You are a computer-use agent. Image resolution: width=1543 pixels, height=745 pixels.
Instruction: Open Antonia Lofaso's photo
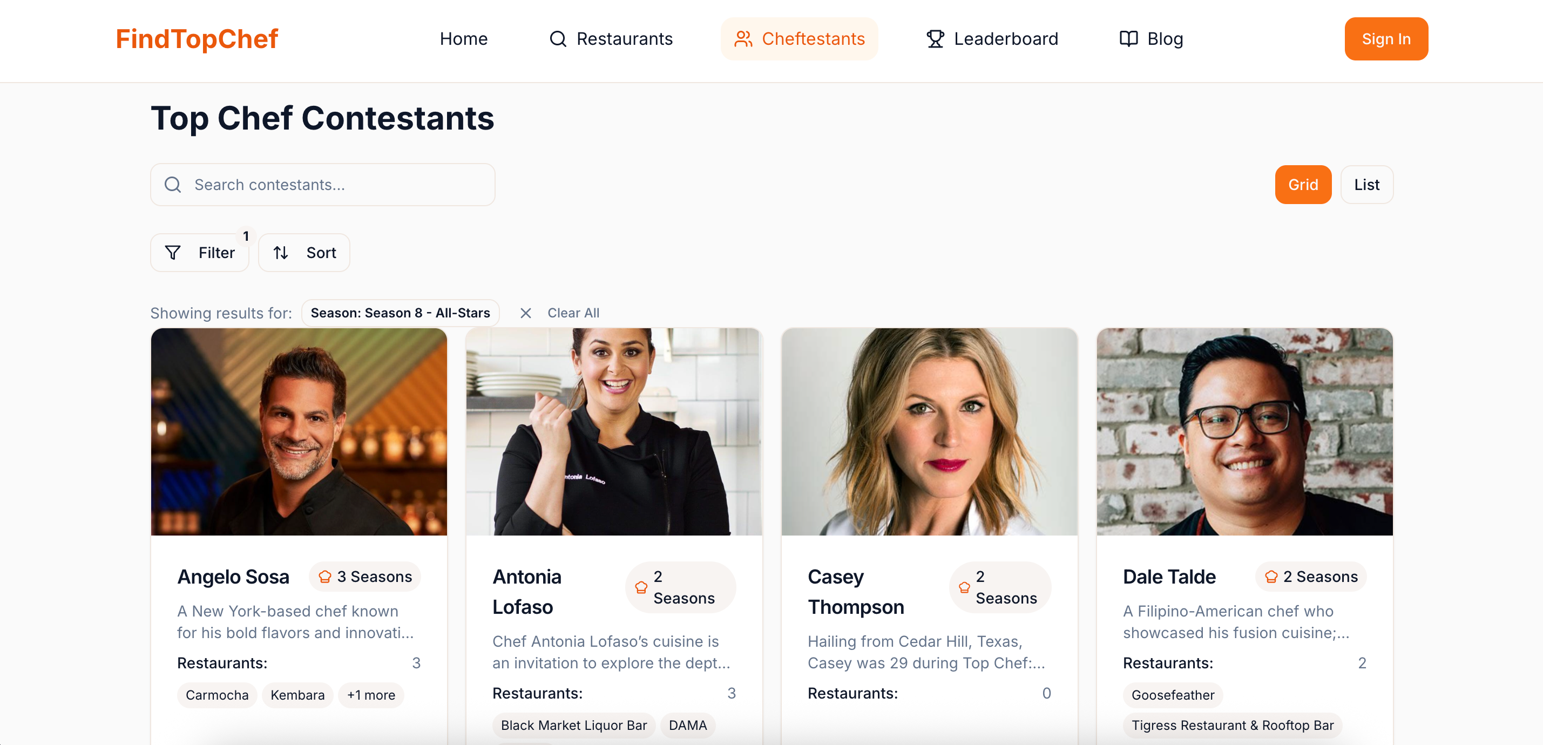pos(614,431)
